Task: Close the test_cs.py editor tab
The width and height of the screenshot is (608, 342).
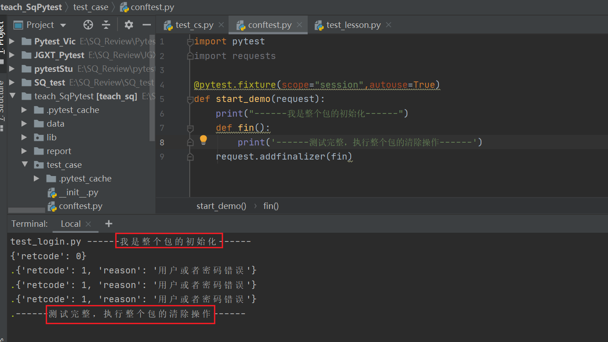Action: pyautogui.click(x=221, y=25)
